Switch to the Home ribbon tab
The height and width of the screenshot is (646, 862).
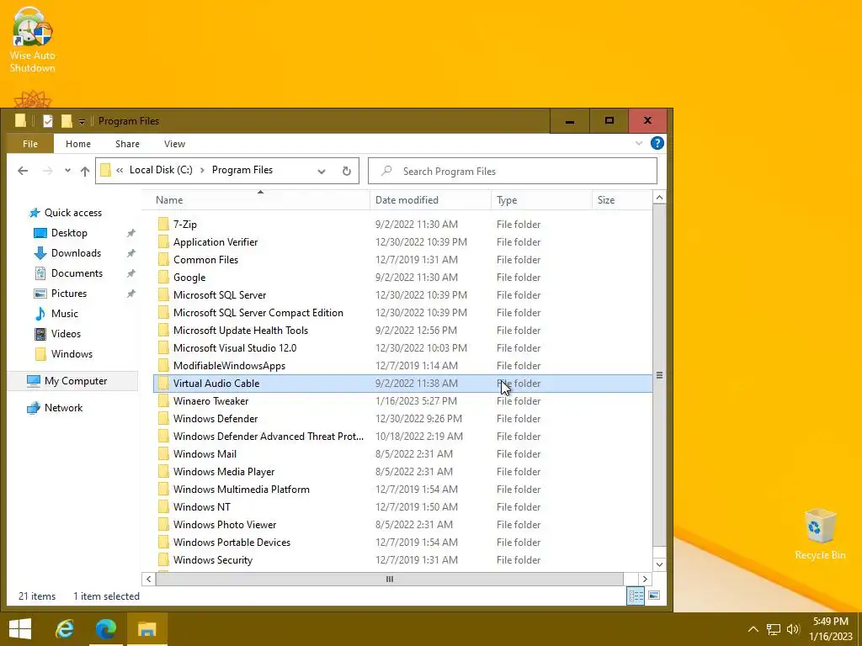[78, 144]
